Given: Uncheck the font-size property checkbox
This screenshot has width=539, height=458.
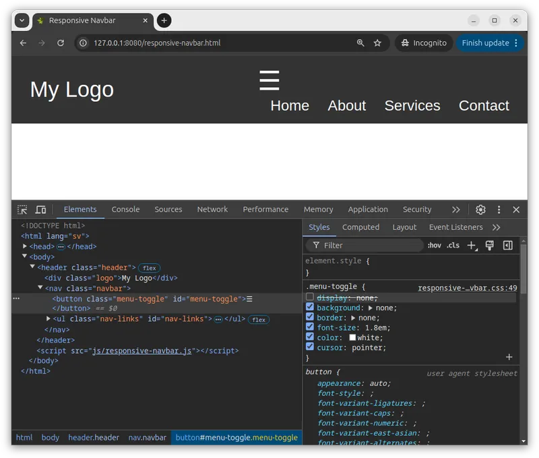Looking at the screenshot, I should pos(310,328).
